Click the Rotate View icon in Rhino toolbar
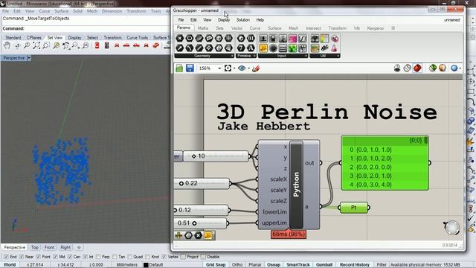The image size is (476, 268). coord(17,45)
